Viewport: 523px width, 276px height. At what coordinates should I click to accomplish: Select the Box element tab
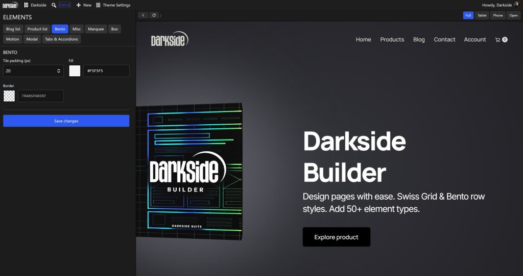114,29
